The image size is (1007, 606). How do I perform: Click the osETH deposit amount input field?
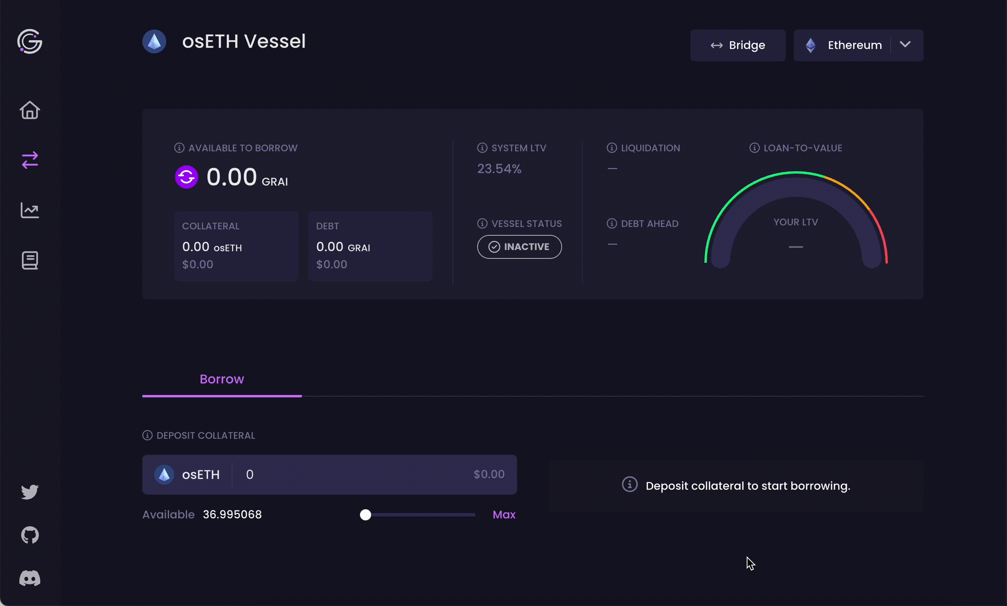pyautogui.click(x=356, y=474)
